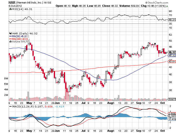Viewport: 176px width, 133px height.
Task: Click the Oct label on the MACD panel axis
Action: (x=162, y=131)
